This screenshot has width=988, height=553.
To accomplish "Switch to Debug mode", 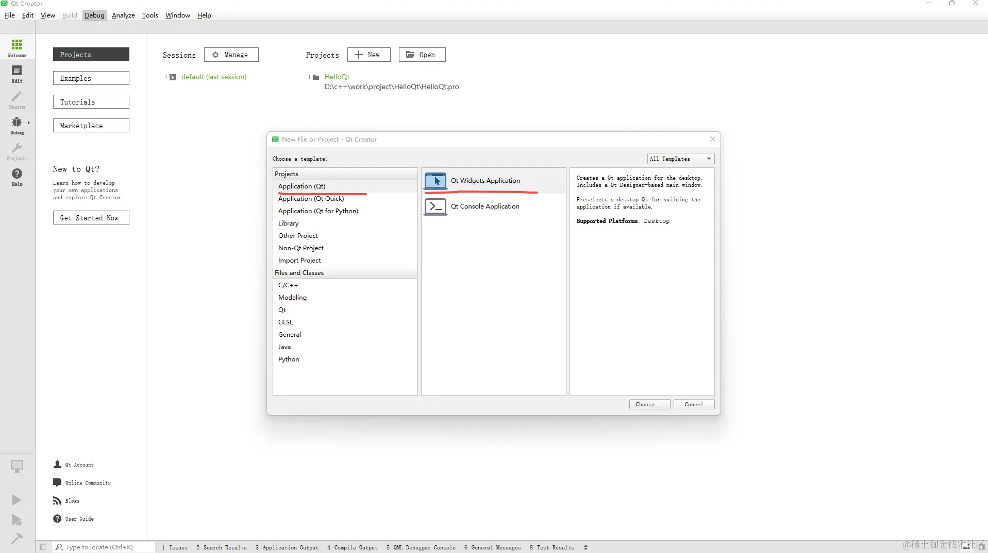I will pyautogui.click(x=17, y=126).
